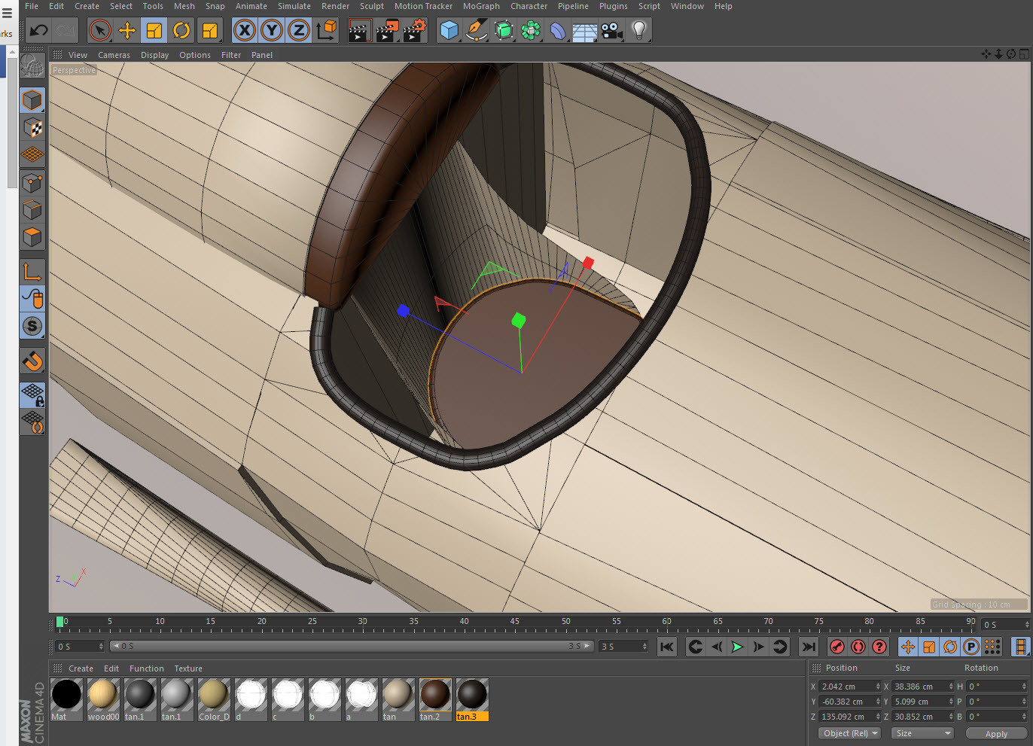Click Position Z stepper arrows
1033x746 pixels.
878,717
